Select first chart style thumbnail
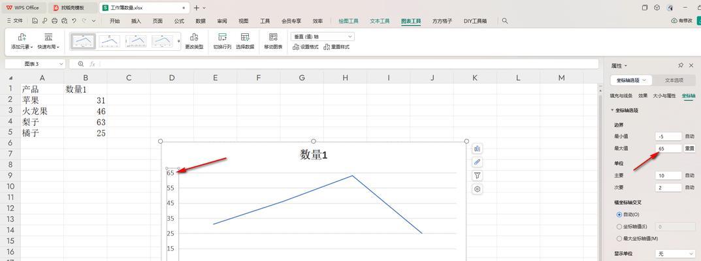This screenshot has width=701, height=261. [84, 41]
